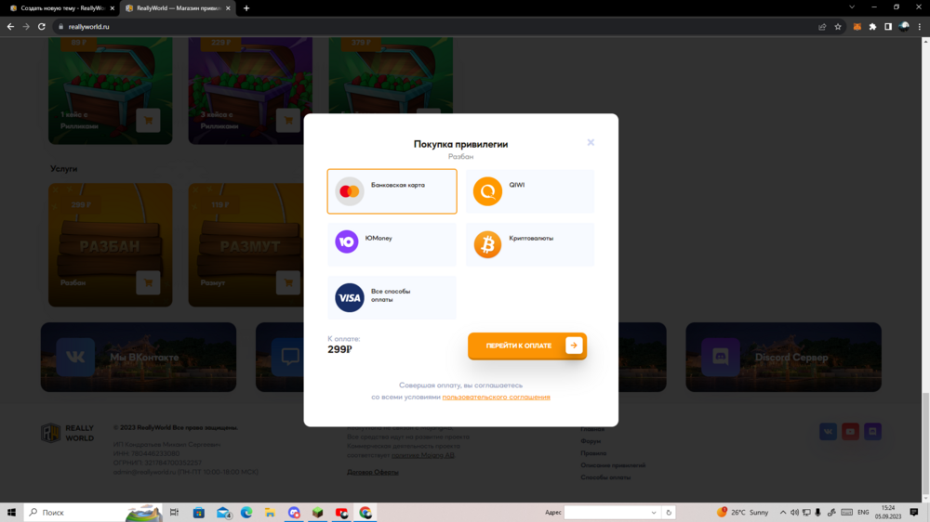Click the orange QIWI logo icon
This screenshot has width=930, height=522.
click(487, 191)
